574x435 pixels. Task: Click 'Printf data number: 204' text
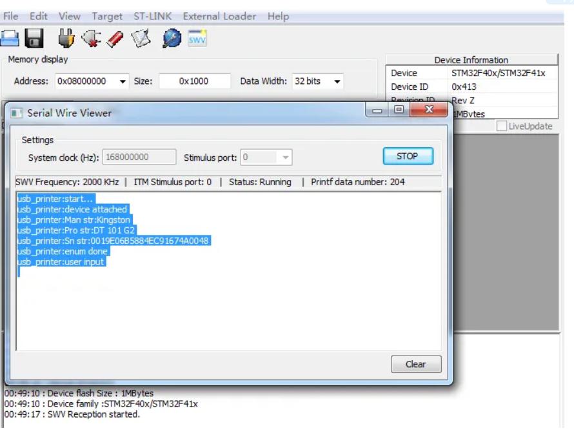(x=358, y=182)
